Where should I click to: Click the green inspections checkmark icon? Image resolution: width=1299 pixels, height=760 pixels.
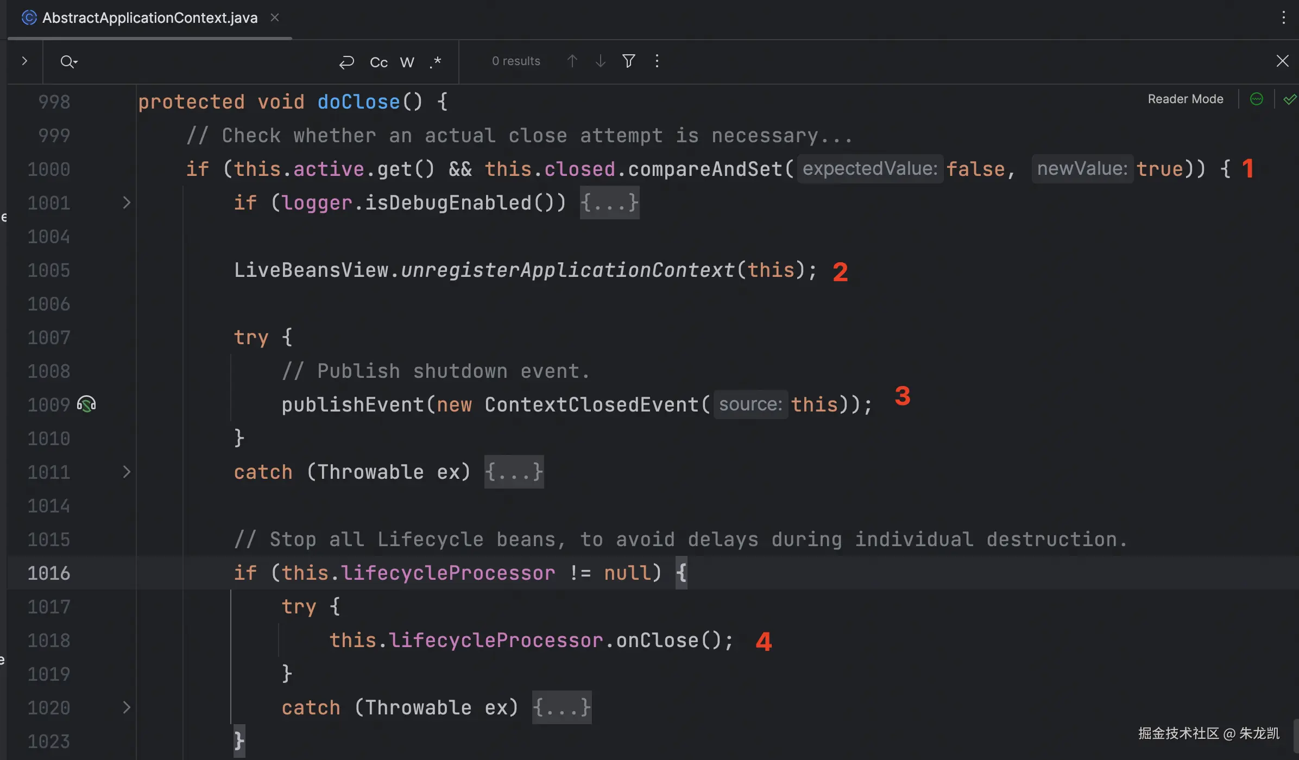(x=1289, y=99)
